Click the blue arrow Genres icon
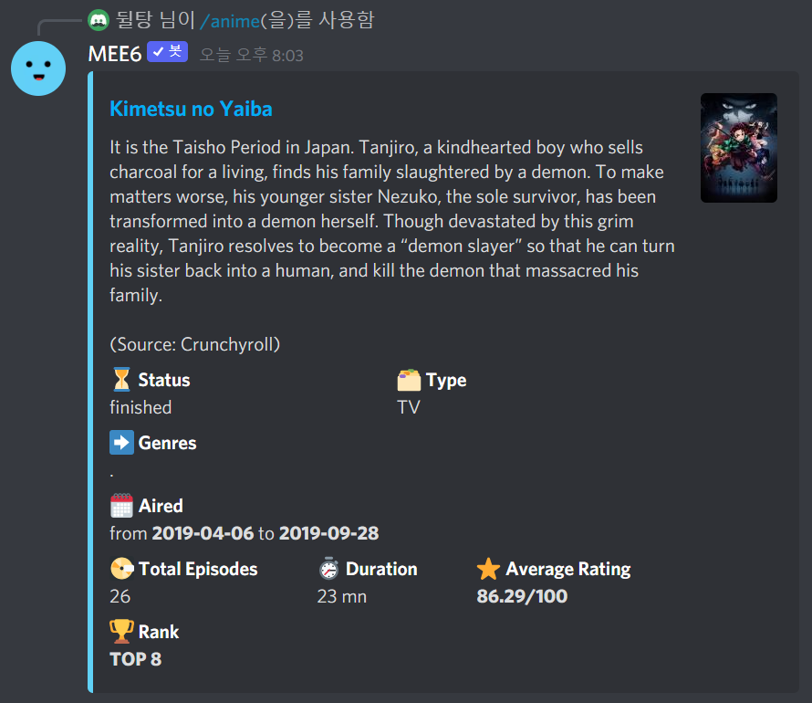Screen dimensions: 812x703 coord(121,443)
